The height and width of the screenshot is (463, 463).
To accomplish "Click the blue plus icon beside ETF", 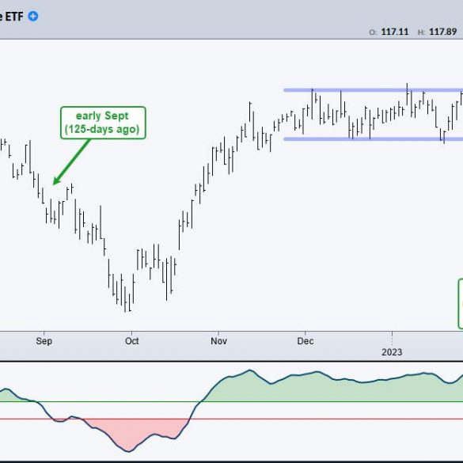I will tap(33, 17).
